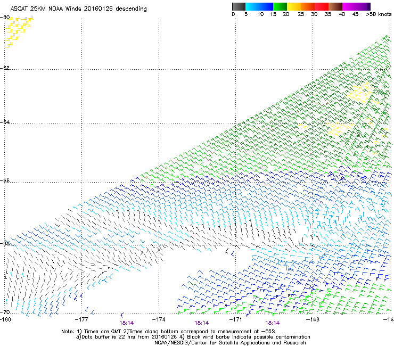Click the '>50 knots' legend label
The width and height of the screenshot is (394, 346).
tap(379, 14)
